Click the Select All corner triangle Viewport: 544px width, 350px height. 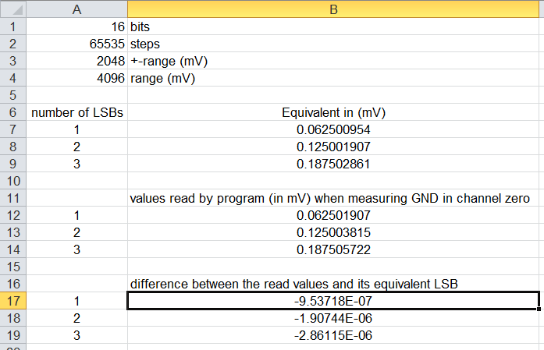(x=13, y=9)
